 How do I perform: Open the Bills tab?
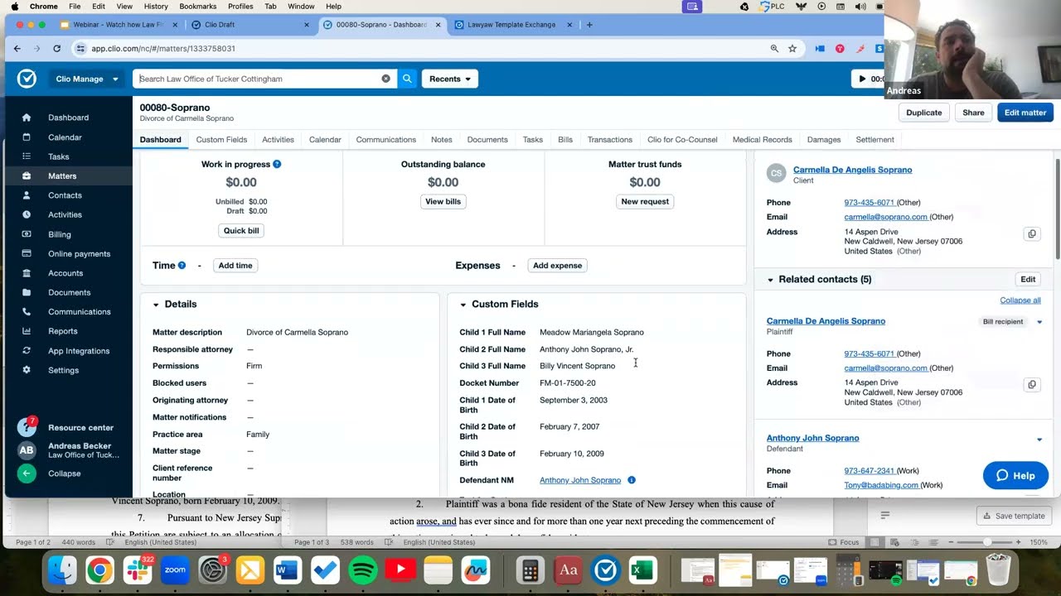[x=565, y=140]
